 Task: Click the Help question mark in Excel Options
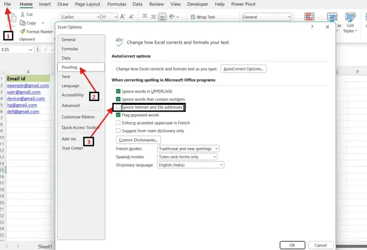tap(312, 27)
